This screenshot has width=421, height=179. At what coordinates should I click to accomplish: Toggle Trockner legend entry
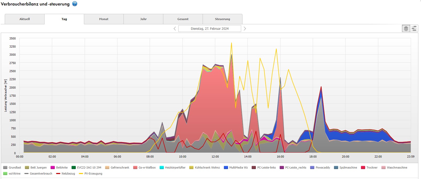[x=369, y=168]
